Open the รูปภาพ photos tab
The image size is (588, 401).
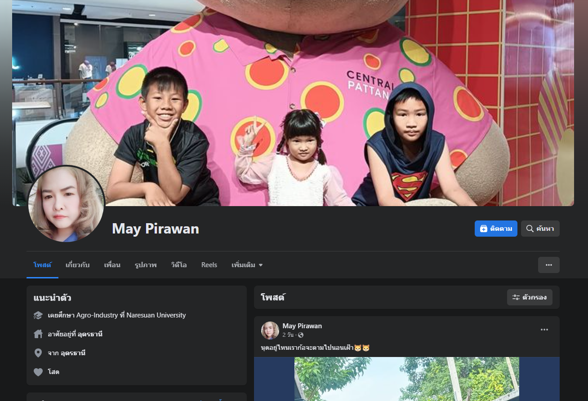(146, 265)
